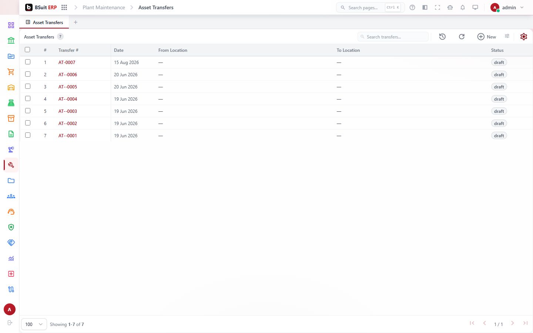The image size is (533, 333).
Task: Expand the admin user menu
Action: (507, 7)
